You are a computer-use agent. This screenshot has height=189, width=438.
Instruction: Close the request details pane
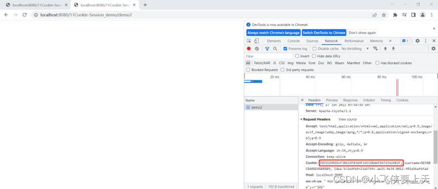302,100
